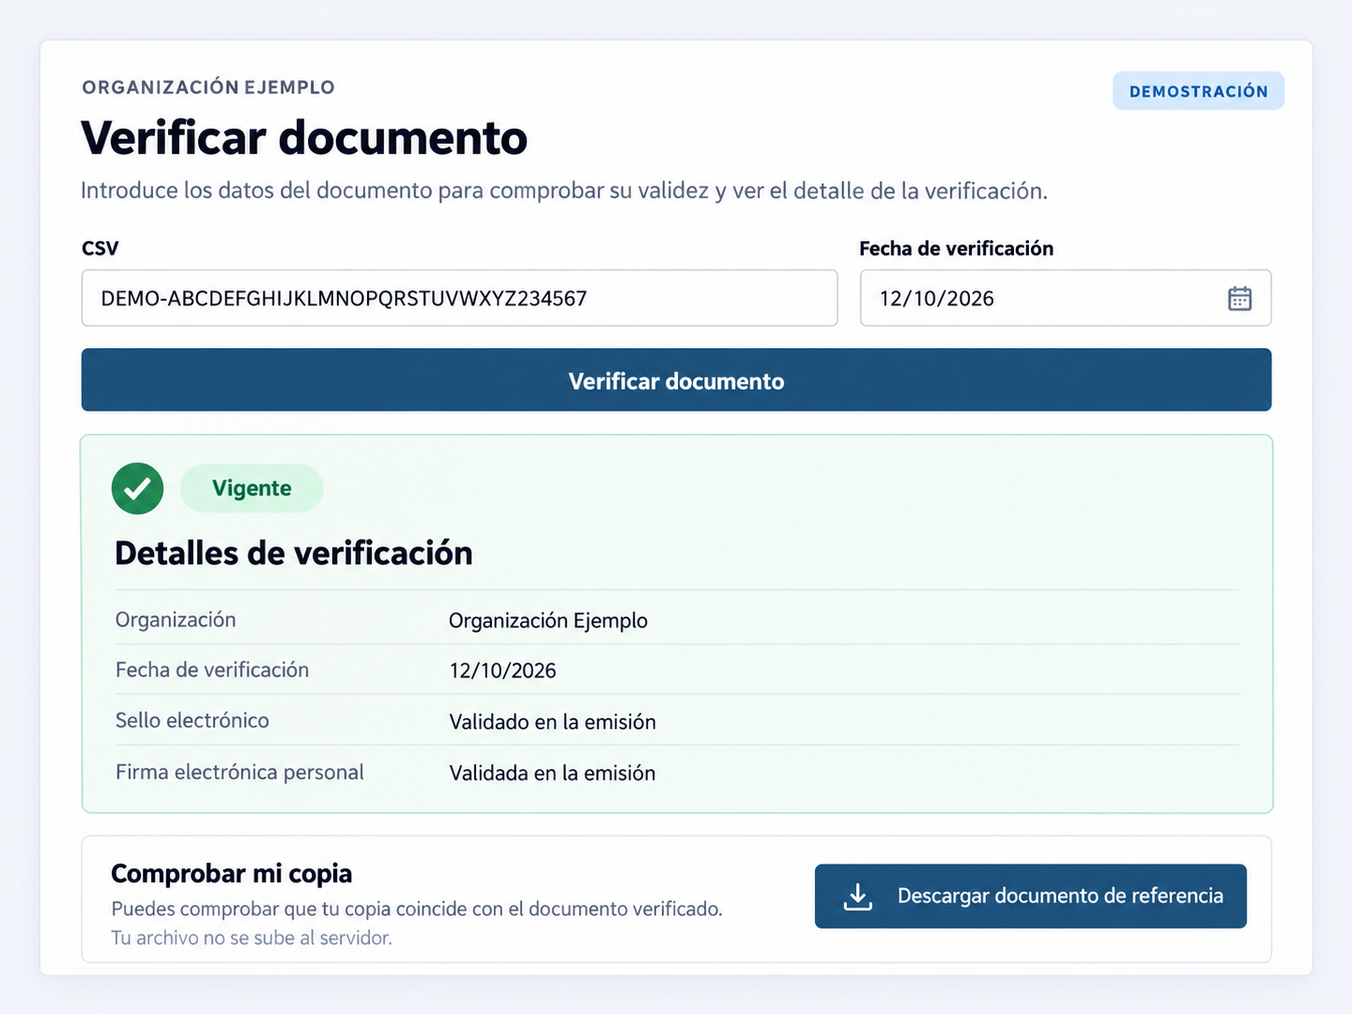Click the 'Organización' row label

click(x=176, y=620)
